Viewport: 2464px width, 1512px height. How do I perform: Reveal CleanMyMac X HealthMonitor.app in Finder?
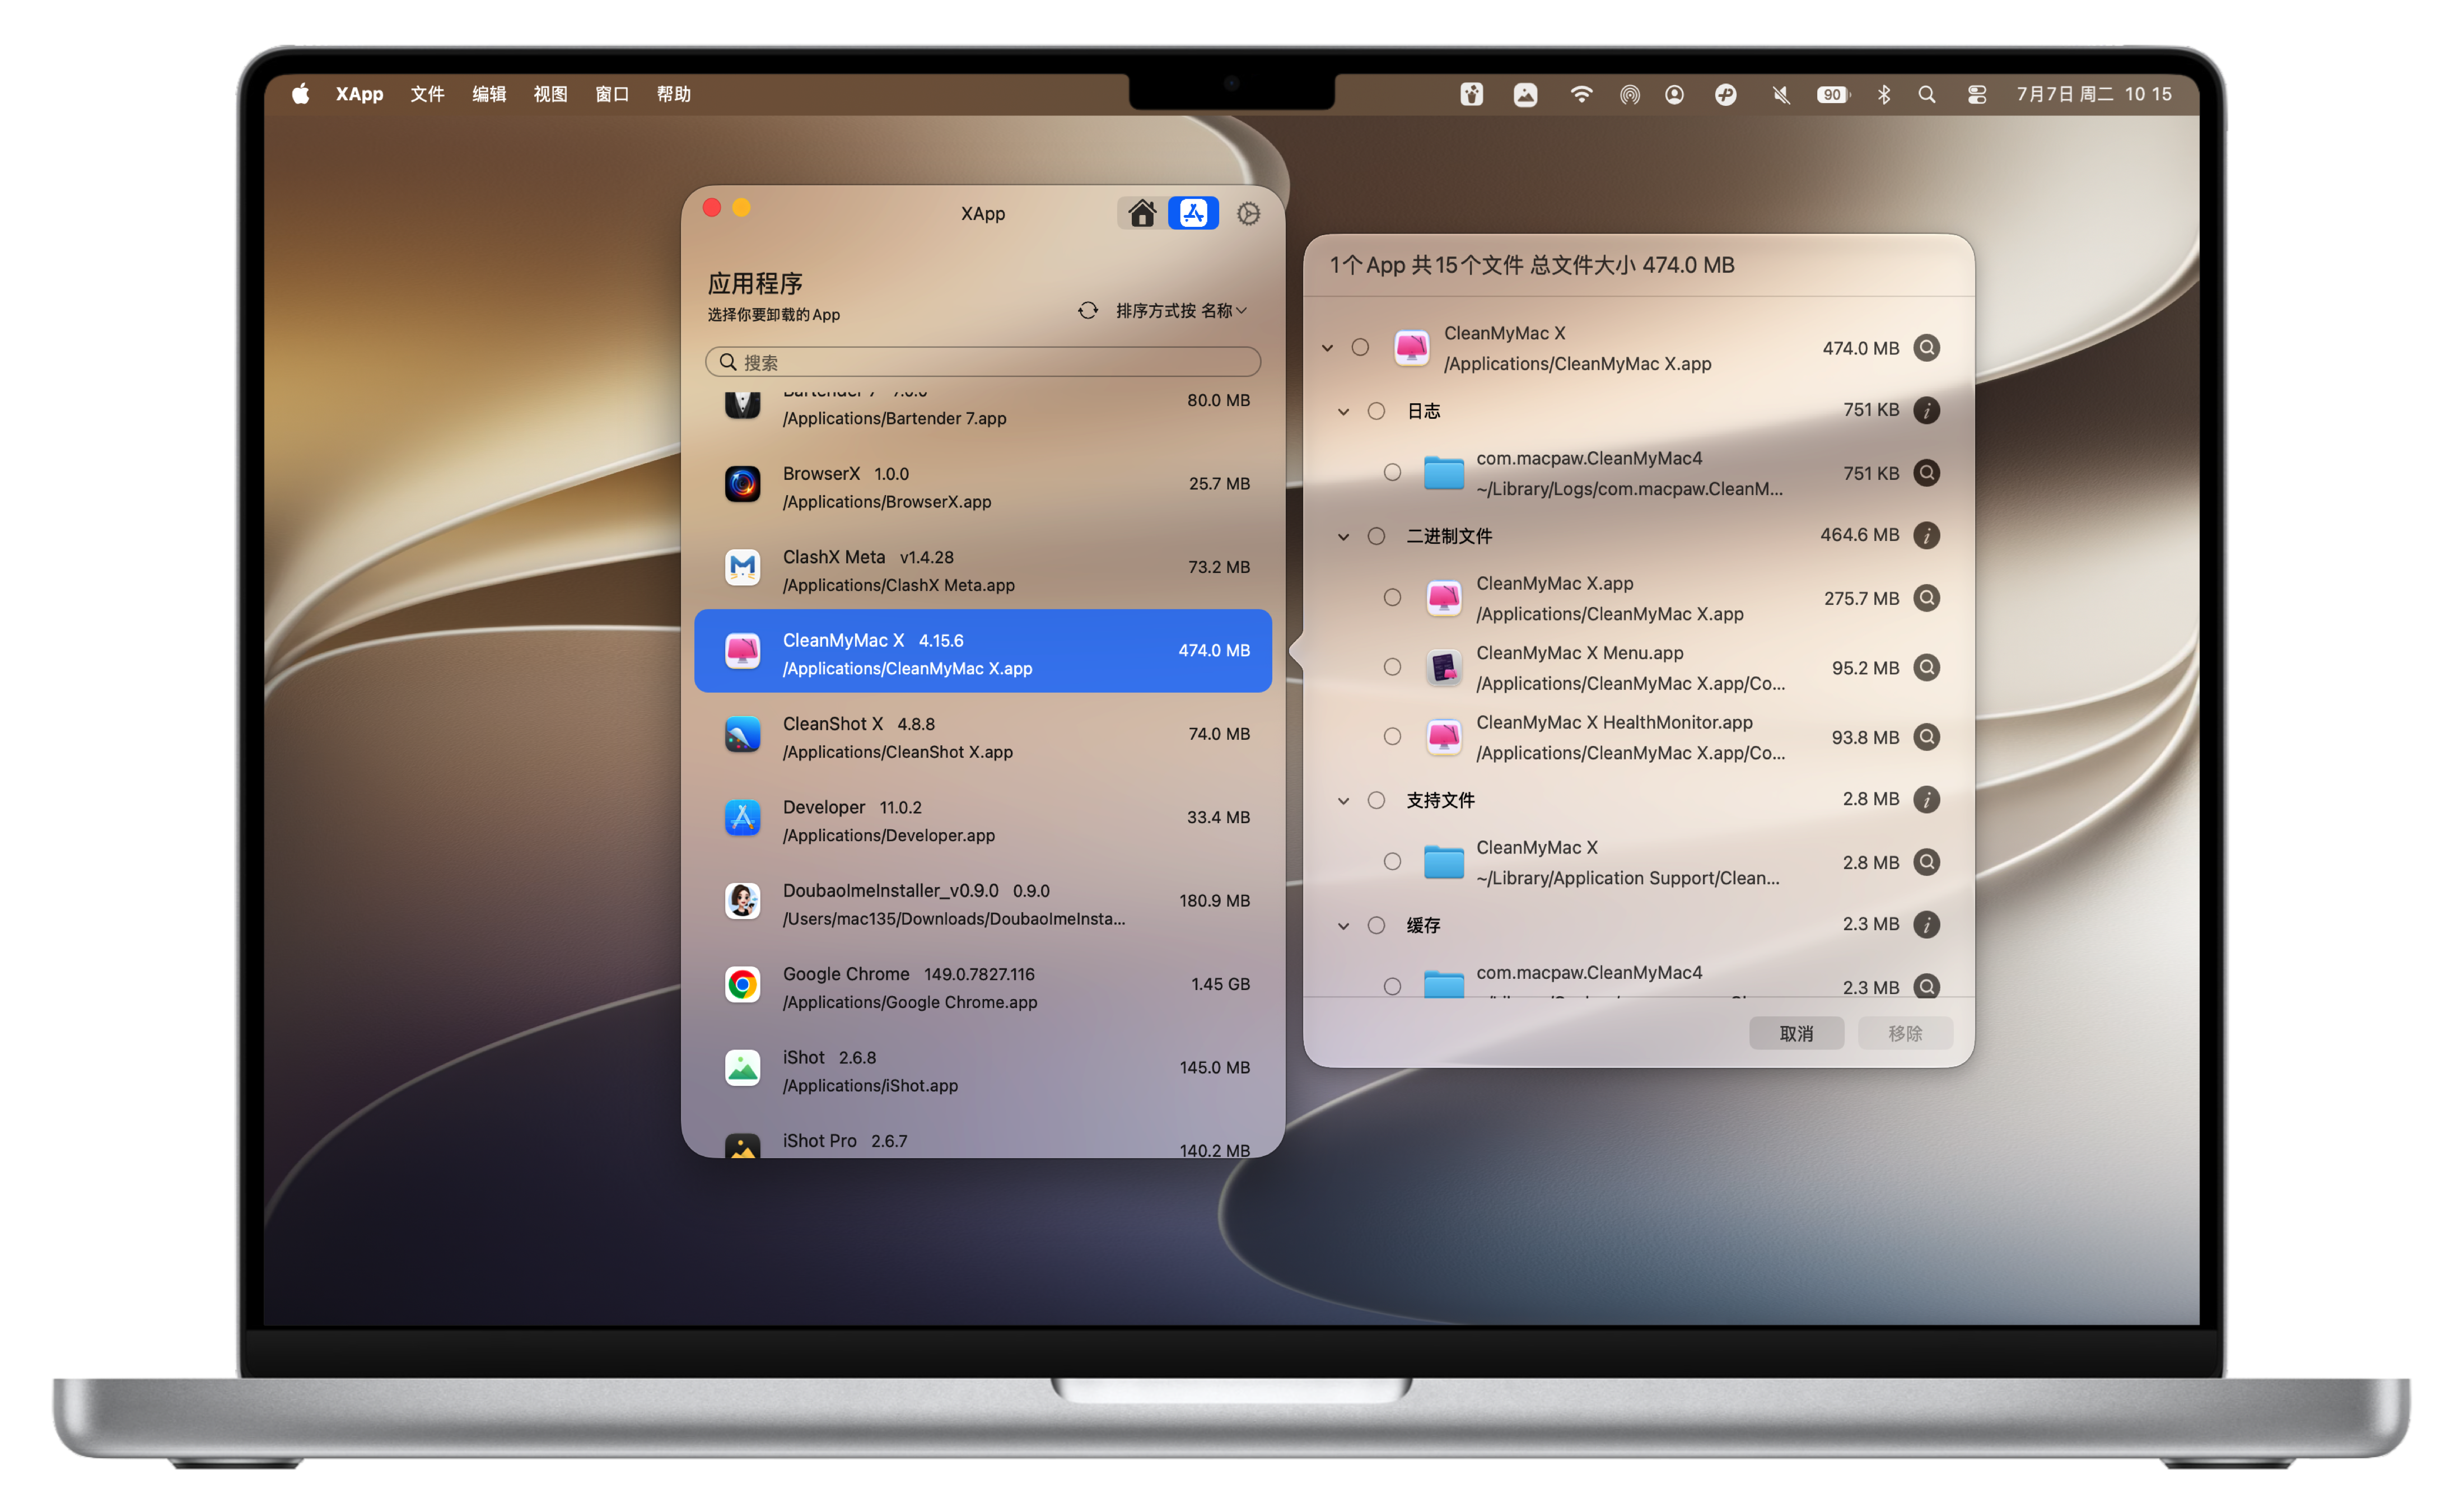pos(1926,737)
